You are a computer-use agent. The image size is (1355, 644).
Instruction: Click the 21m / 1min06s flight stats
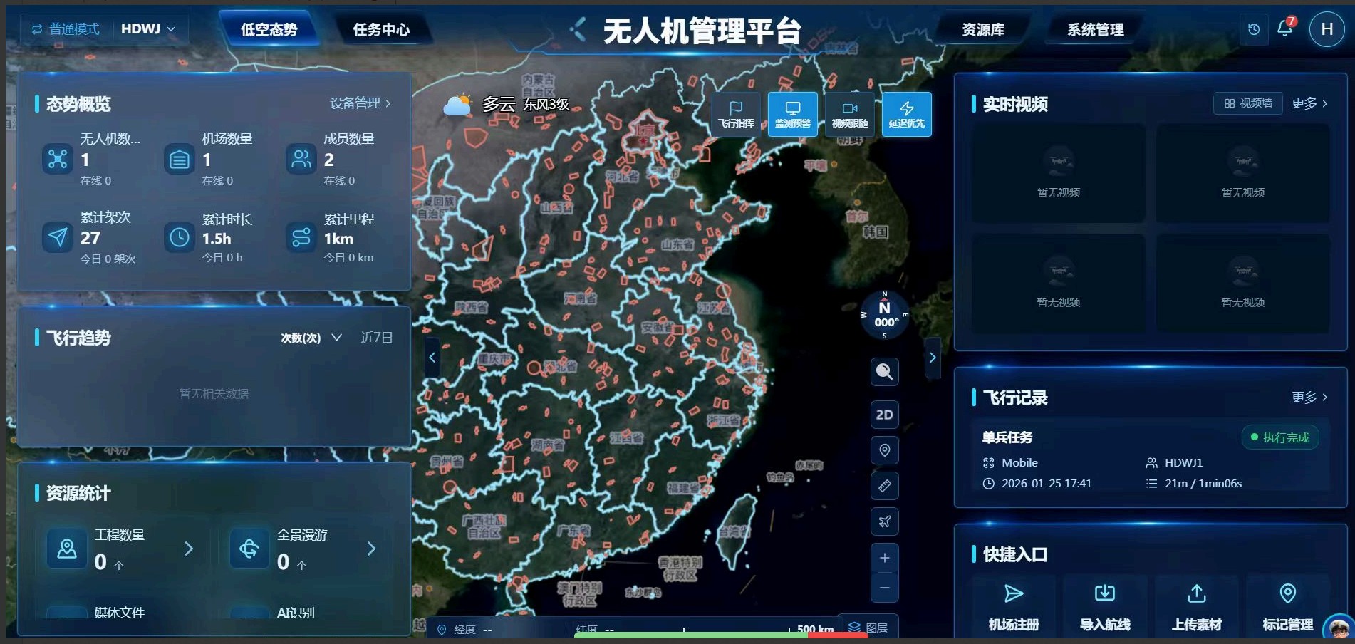pos(1203,483)
